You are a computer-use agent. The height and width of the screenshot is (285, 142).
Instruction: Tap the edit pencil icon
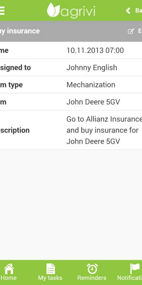tap(131, 31)
